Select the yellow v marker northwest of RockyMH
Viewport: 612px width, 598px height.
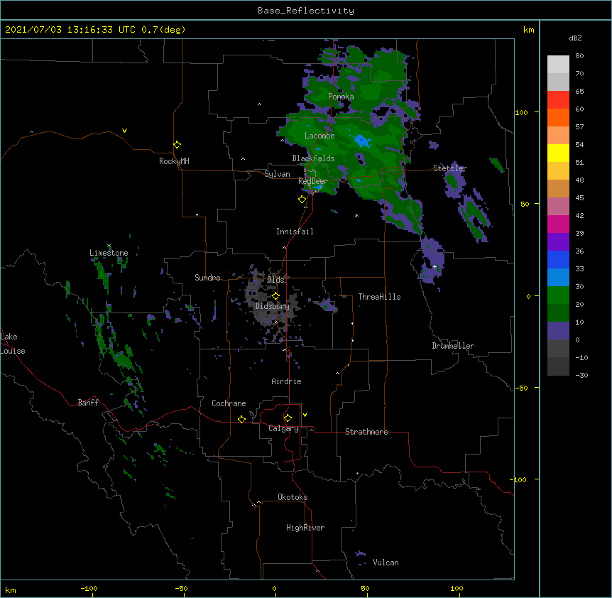coord(124,131)
